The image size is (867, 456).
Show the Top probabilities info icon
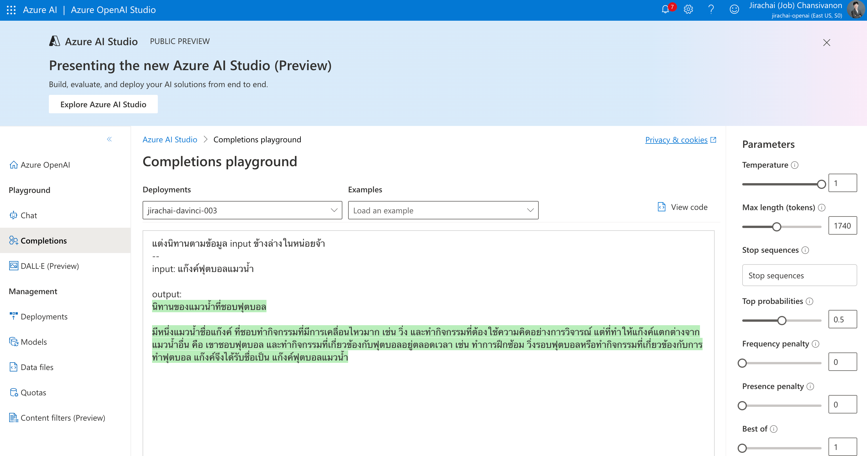[810, 301]
